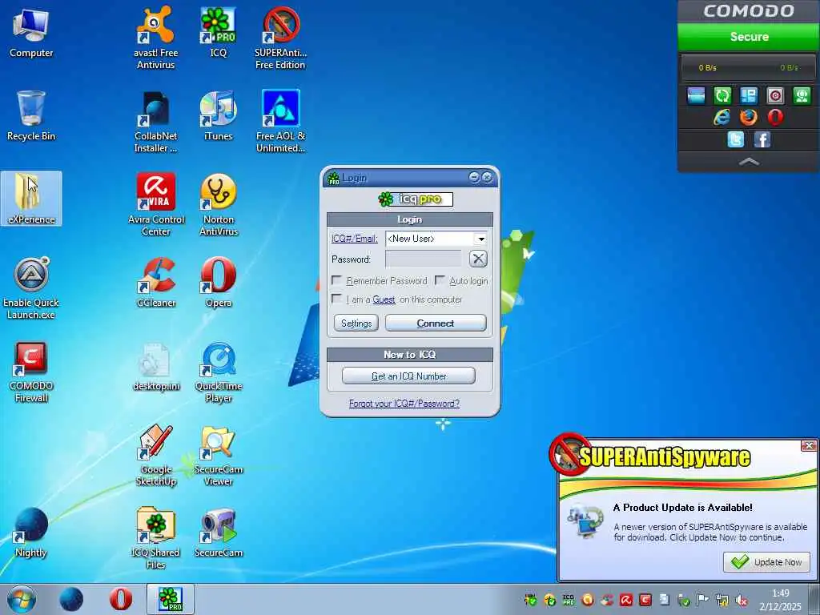
Task: Select the QuickTime Player shortcut
Action: tap(218, 372)
